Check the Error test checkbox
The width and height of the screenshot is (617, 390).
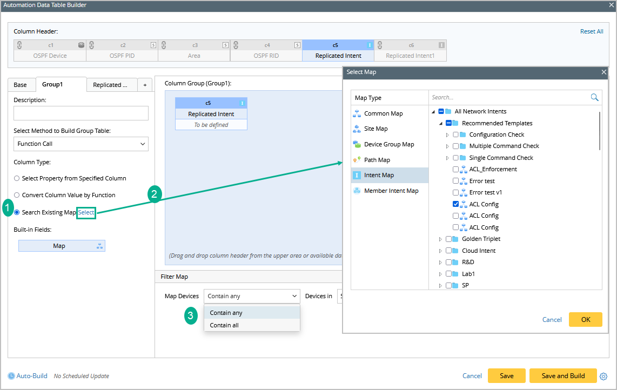[x=455, y=180]
